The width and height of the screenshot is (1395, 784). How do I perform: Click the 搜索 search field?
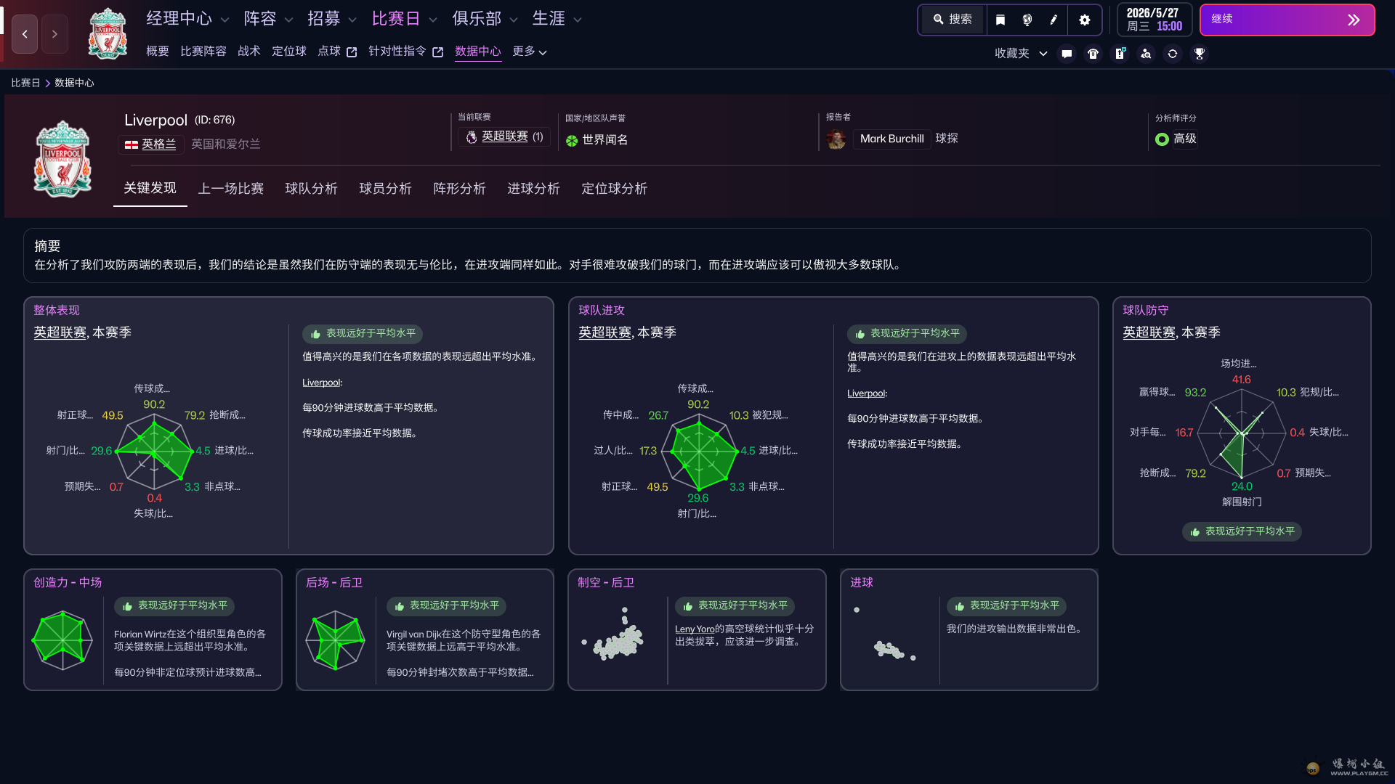point(953,20)
